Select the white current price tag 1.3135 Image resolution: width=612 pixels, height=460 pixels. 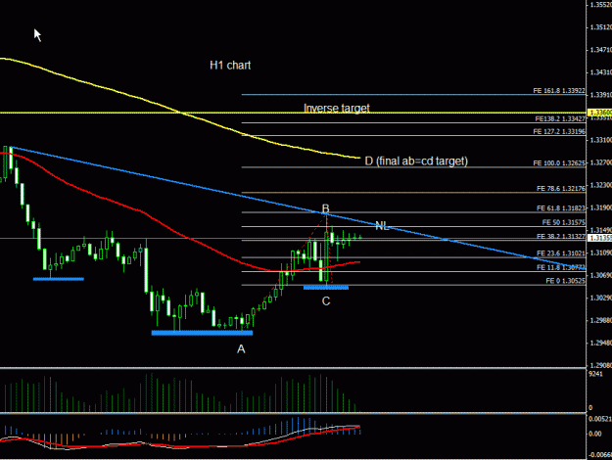[x=599, y=238]
